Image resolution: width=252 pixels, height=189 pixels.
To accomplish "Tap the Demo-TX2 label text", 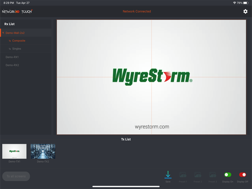I will 43,162.
